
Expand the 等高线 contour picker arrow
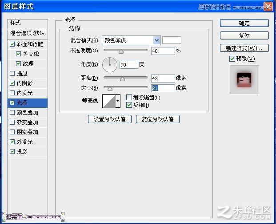(118, 101)
